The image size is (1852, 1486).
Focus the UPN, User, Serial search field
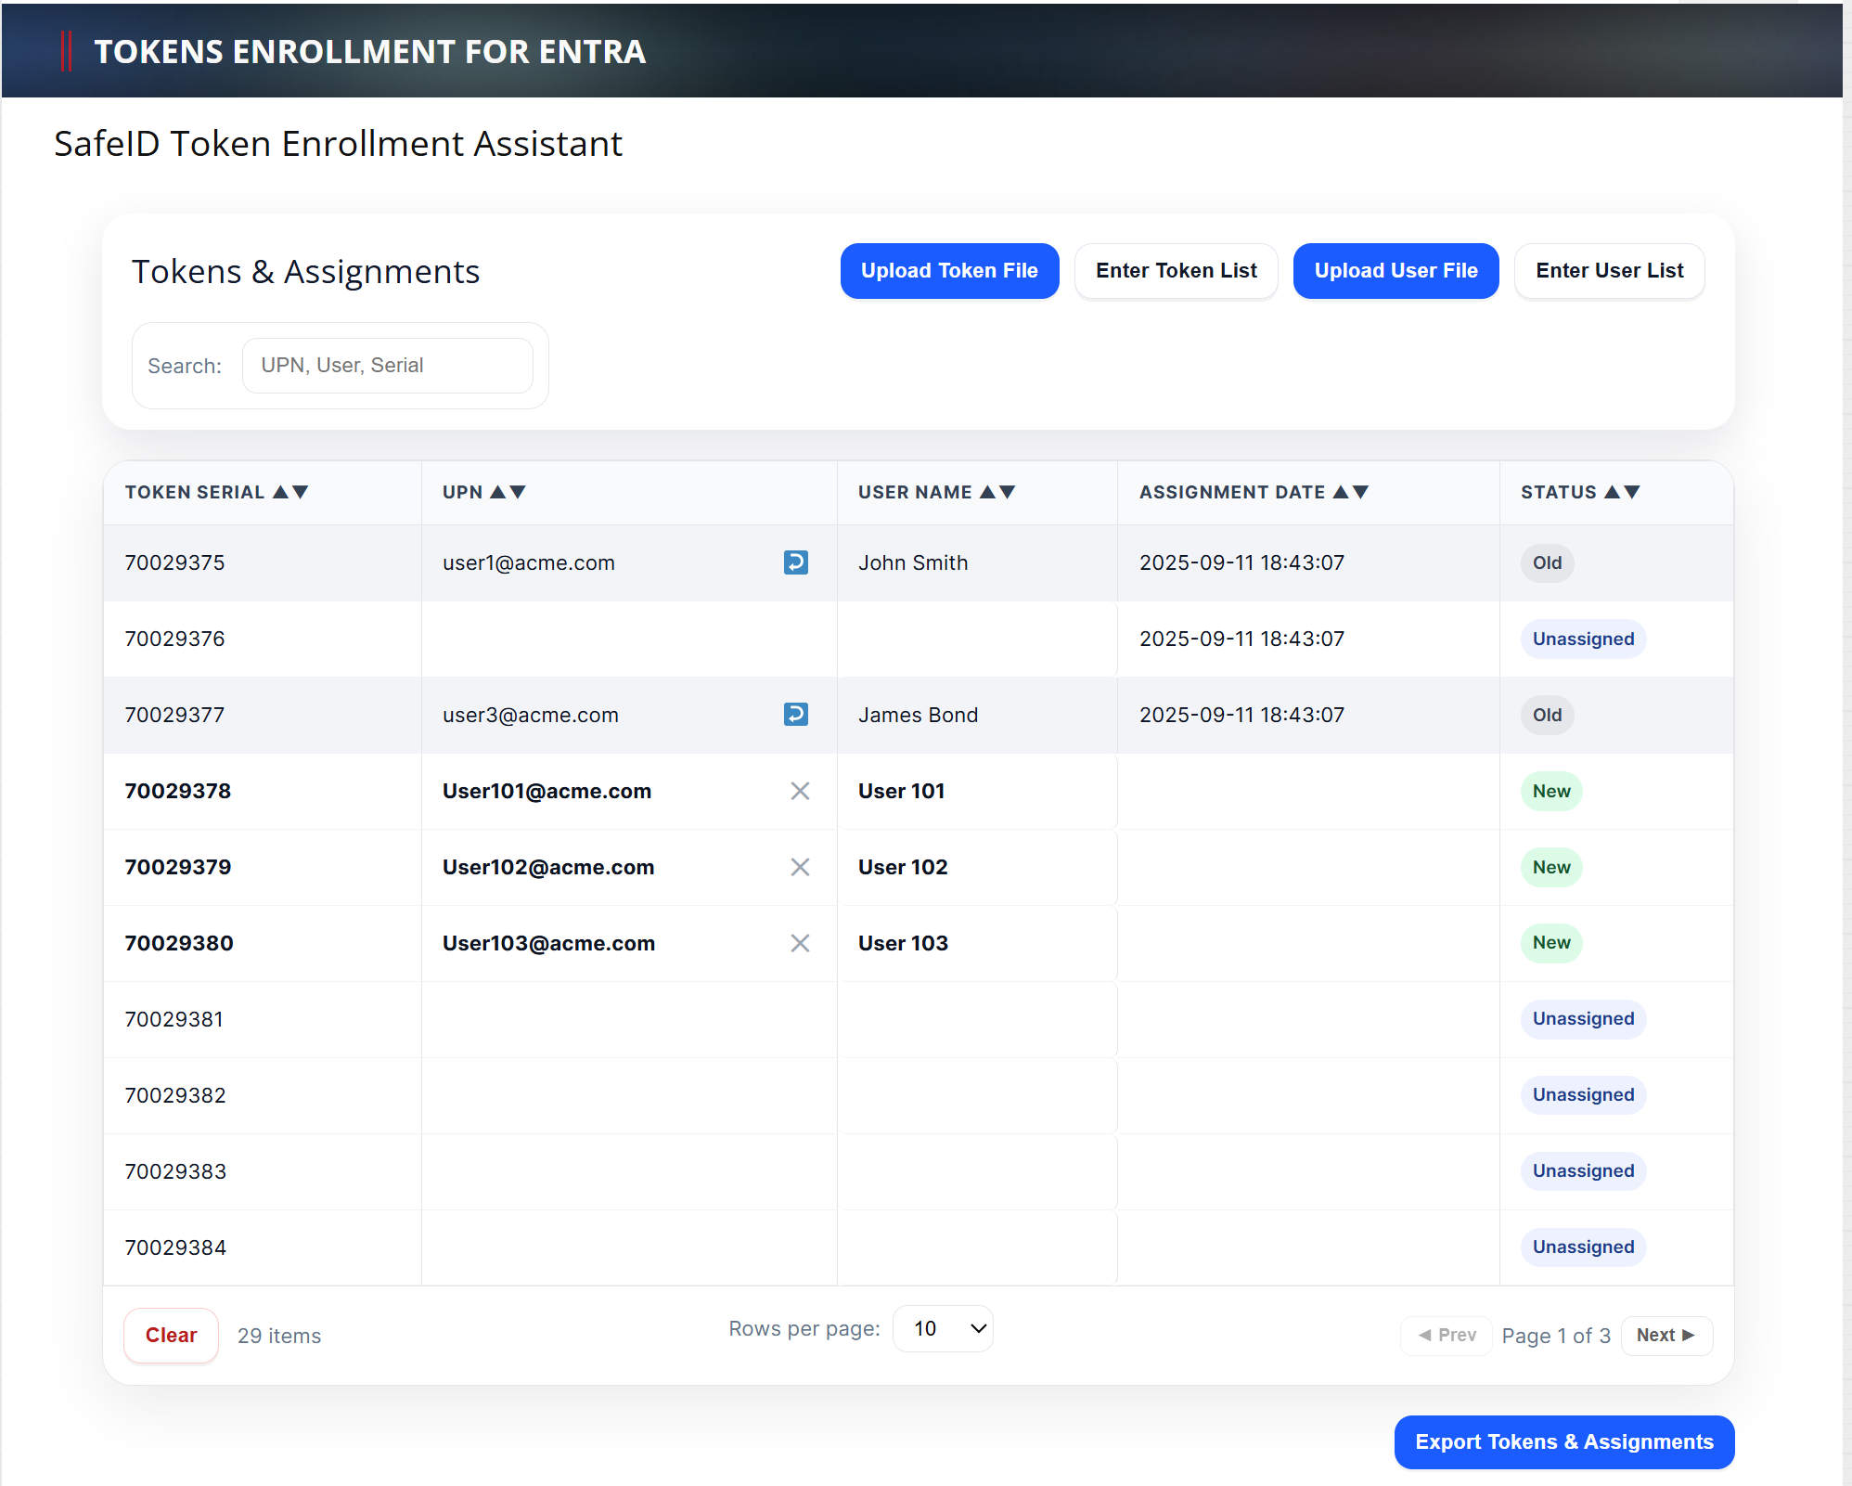[387, 366]
